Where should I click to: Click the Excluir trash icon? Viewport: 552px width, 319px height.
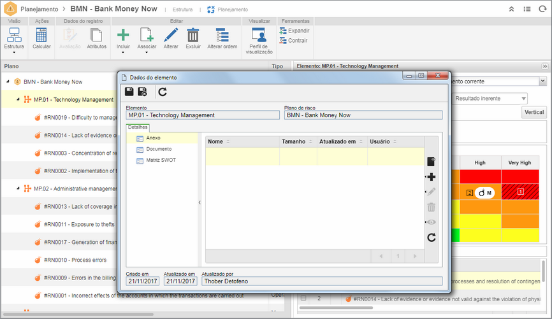click(x=193, y=35)
